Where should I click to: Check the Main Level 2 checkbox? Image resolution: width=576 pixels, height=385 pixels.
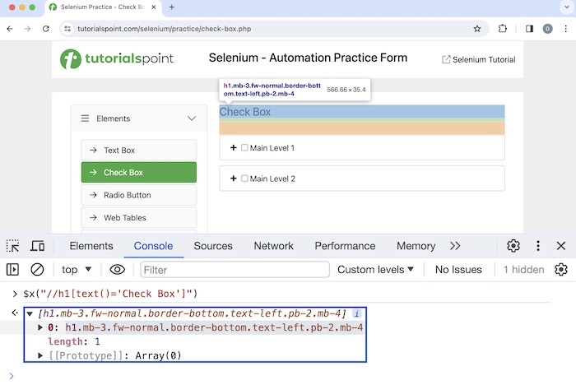(244, 179)
